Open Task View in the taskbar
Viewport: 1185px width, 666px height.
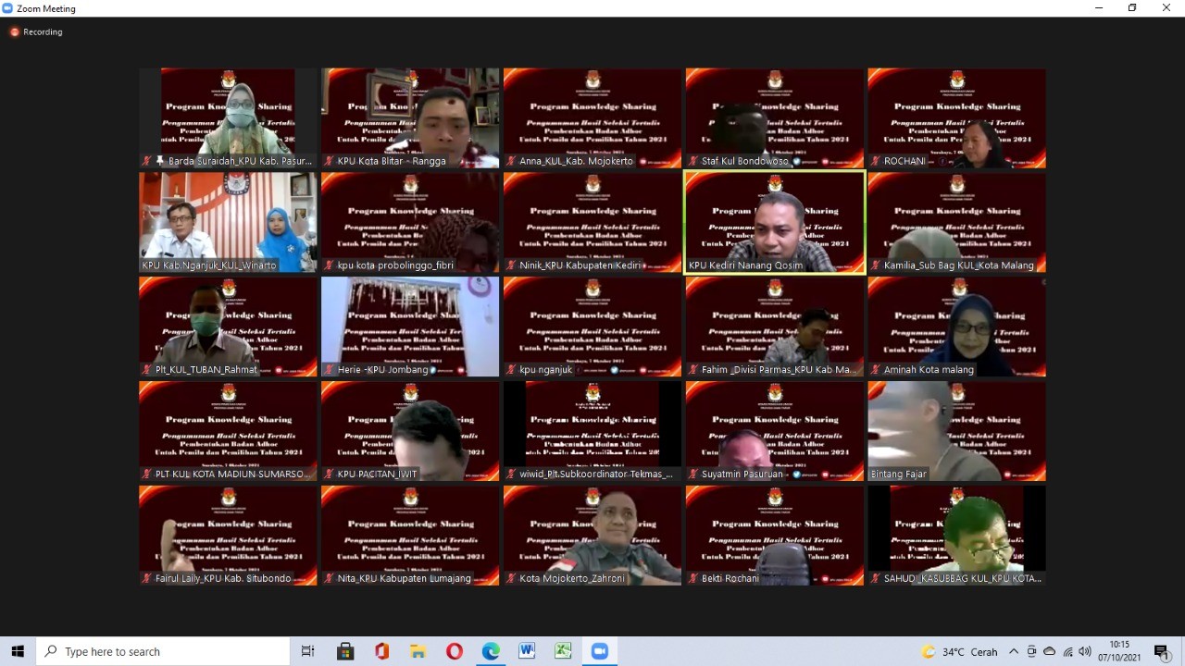point(308,651)
